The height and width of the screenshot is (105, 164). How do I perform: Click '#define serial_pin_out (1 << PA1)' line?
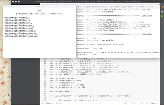[68, 87]
